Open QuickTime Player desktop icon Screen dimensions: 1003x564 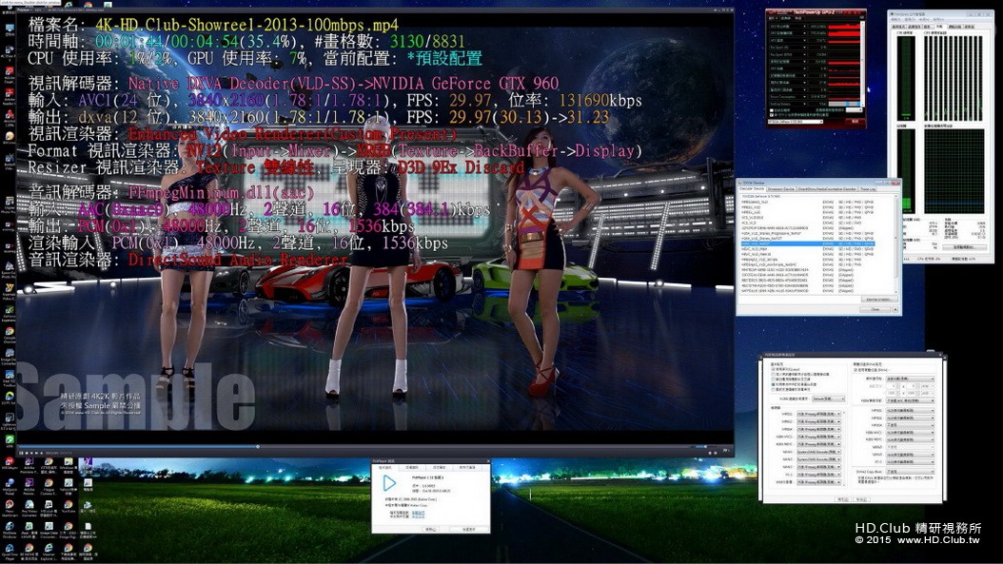click(x=10, y=551)
